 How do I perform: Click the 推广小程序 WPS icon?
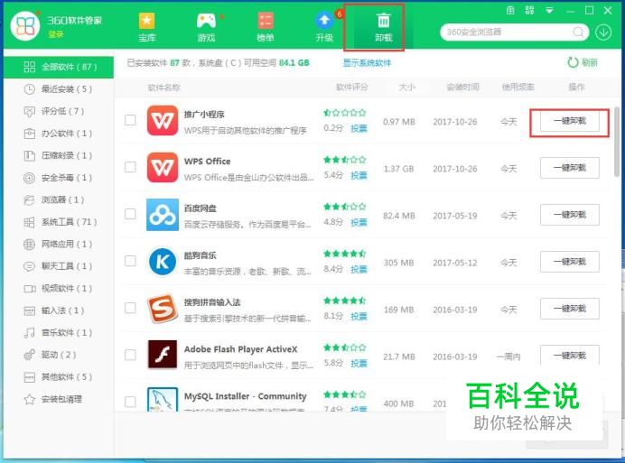point(163,120)
